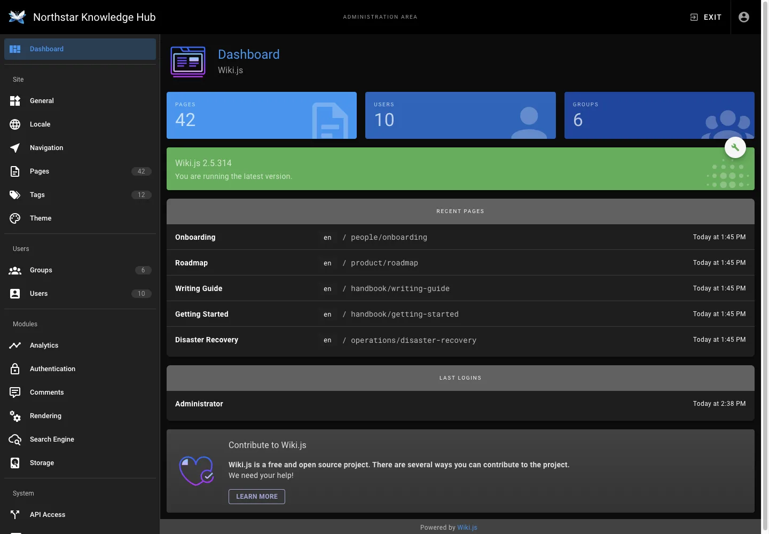This screenshot has width=769, height=534.
Task: Click the Exit door icon in header
Action: point(694,17)
